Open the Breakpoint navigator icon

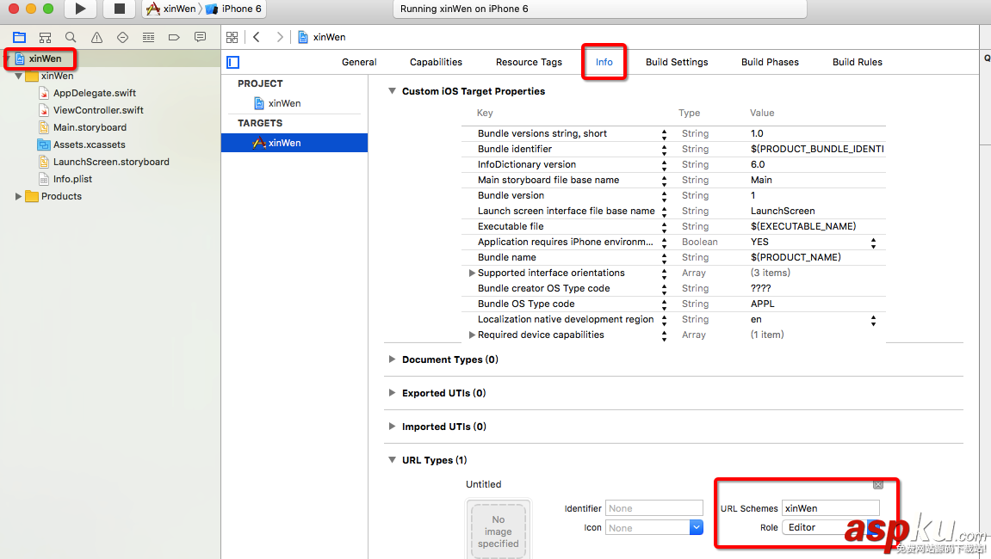pyautogui.click(x=175, y=37)
